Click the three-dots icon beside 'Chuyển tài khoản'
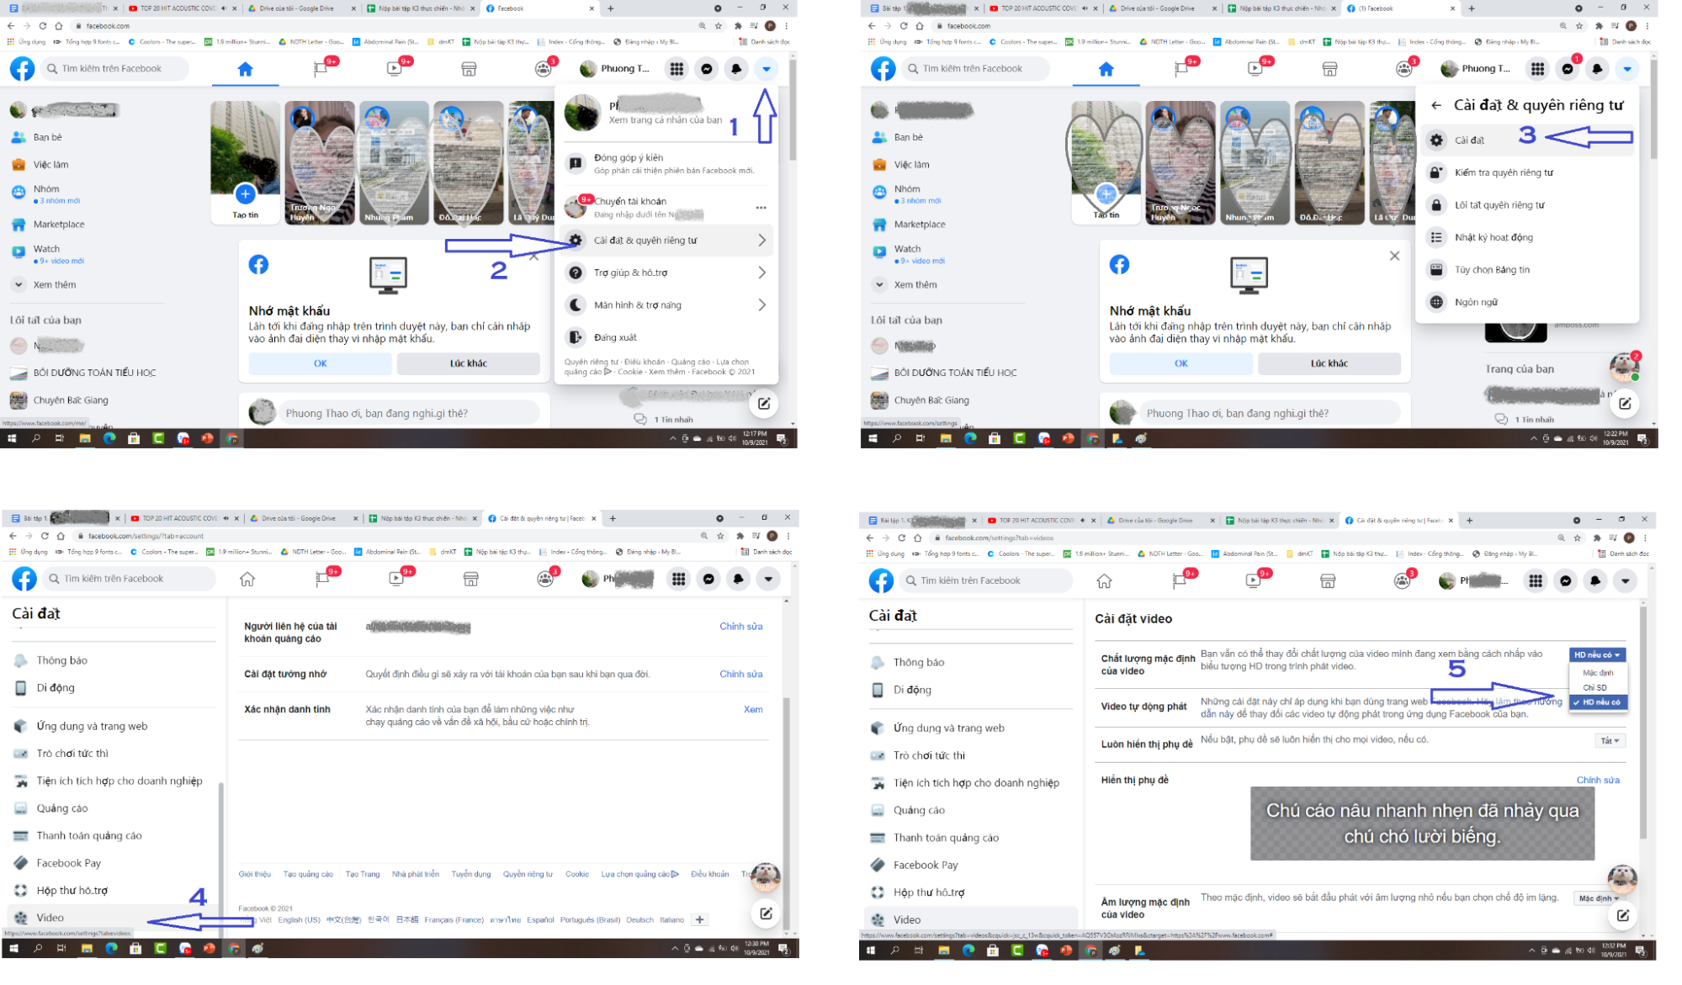Viewport: 1682px width, 985px height. [761, 208]
